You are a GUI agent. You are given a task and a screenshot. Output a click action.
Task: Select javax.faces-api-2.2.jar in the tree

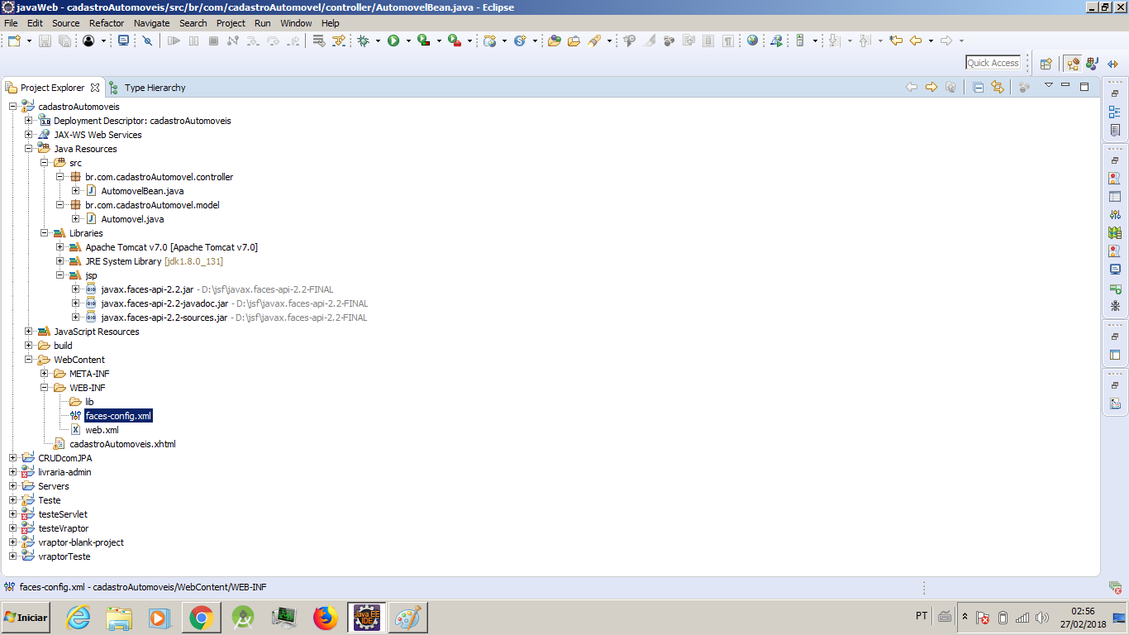click(x=147, y=289)
